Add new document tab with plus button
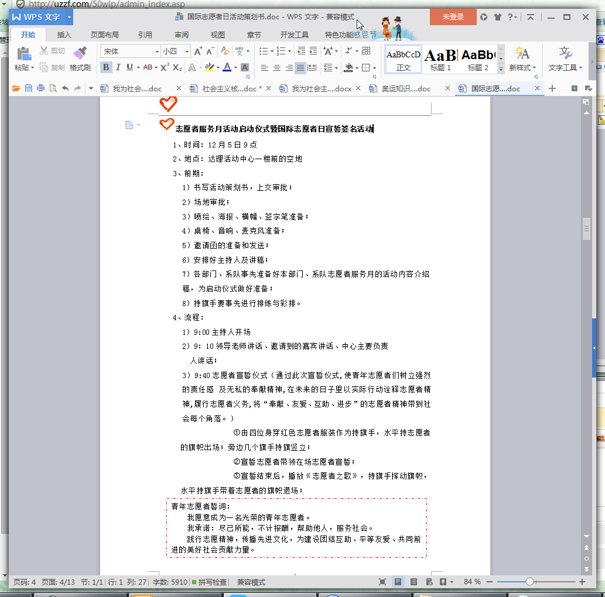Screen dimensions: 605x597 tap(552, 88)
